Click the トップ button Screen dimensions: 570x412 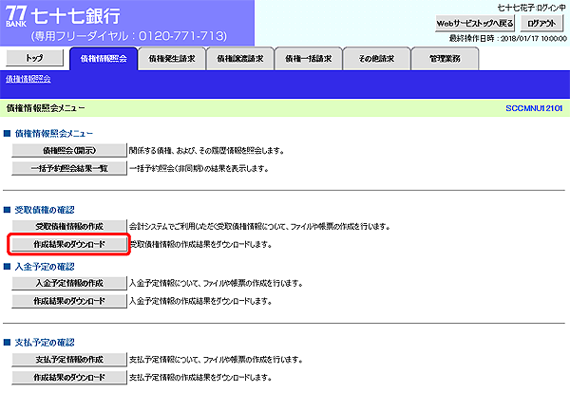(x=34, y=58)
